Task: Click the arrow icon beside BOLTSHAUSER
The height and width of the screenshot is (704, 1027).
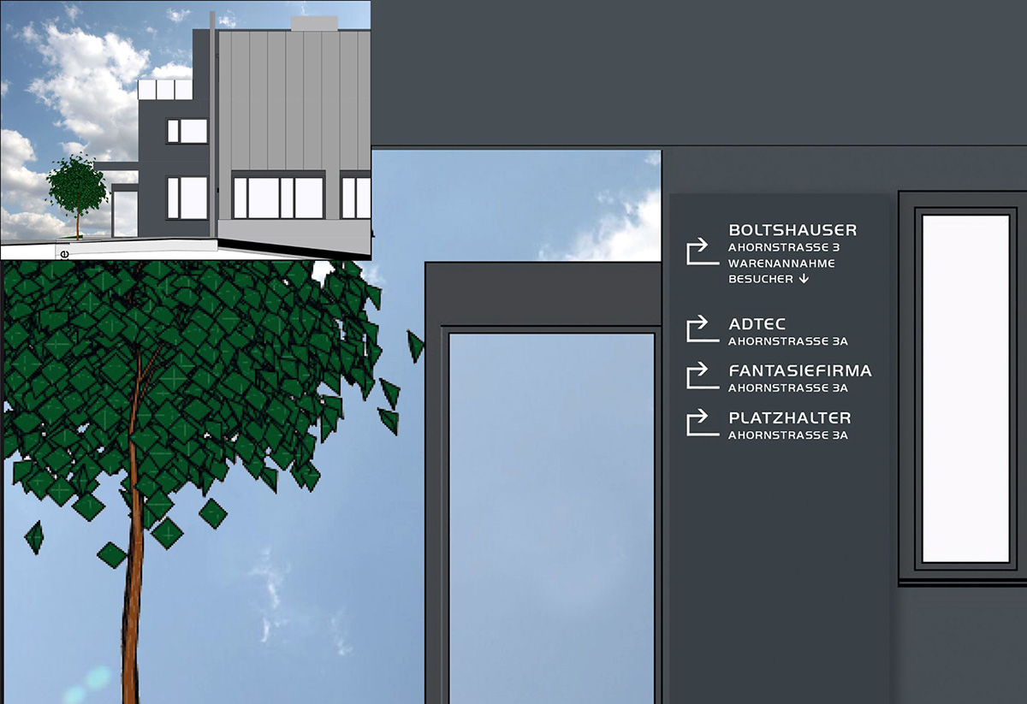Action: point(702,252)
